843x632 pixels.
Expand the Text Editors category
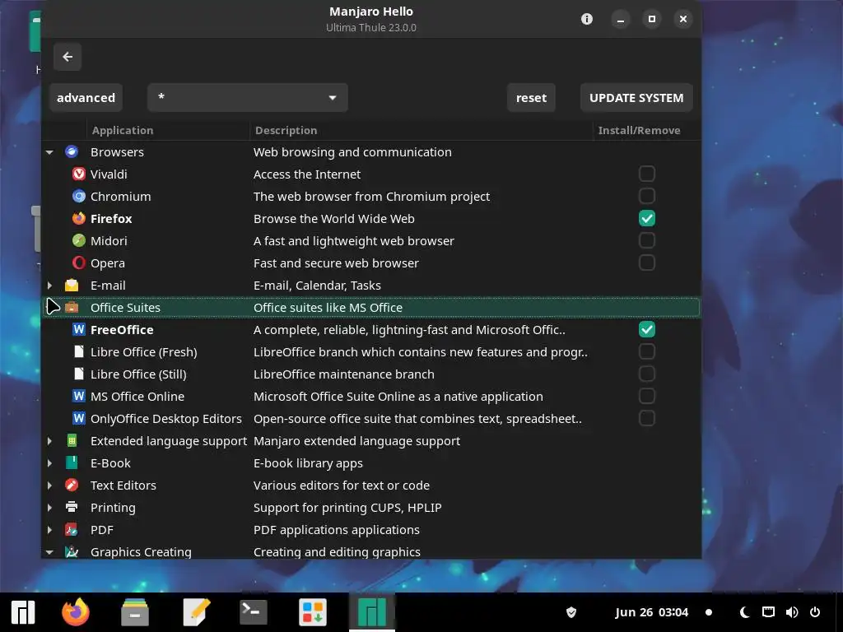click(49, 486)
